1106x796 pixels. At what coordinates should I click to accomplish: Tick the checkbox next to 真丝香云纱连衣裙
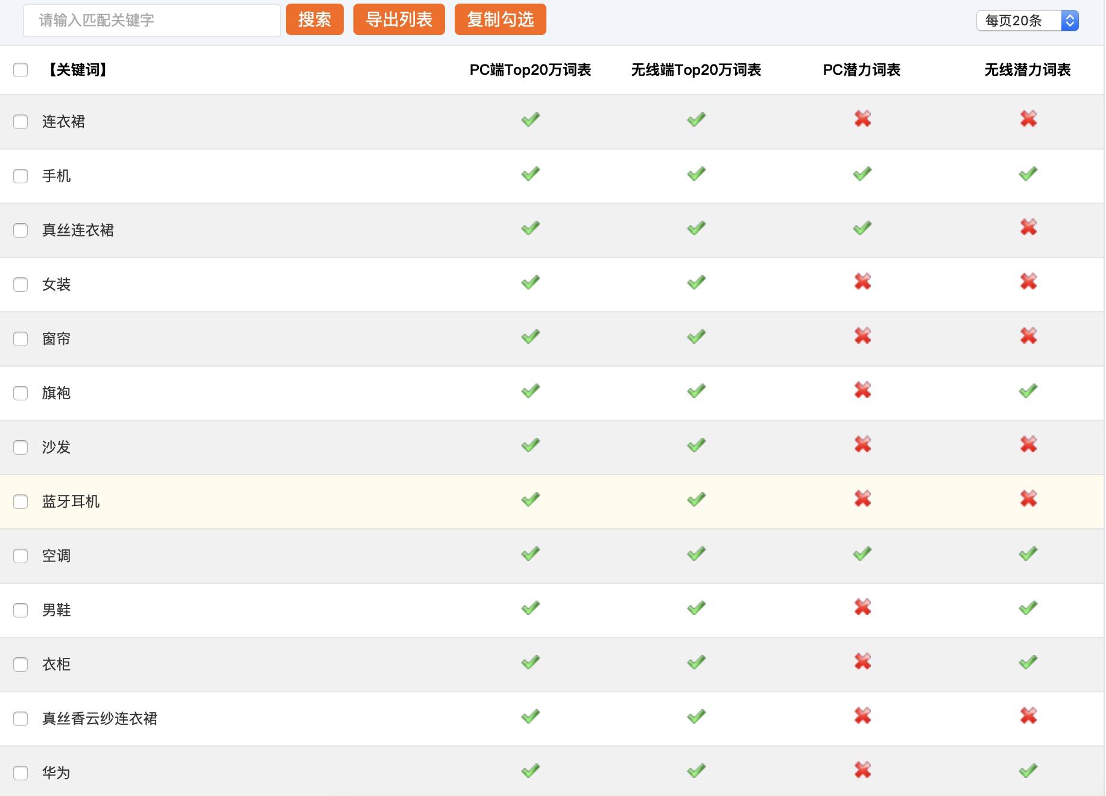tap(21, 719)
